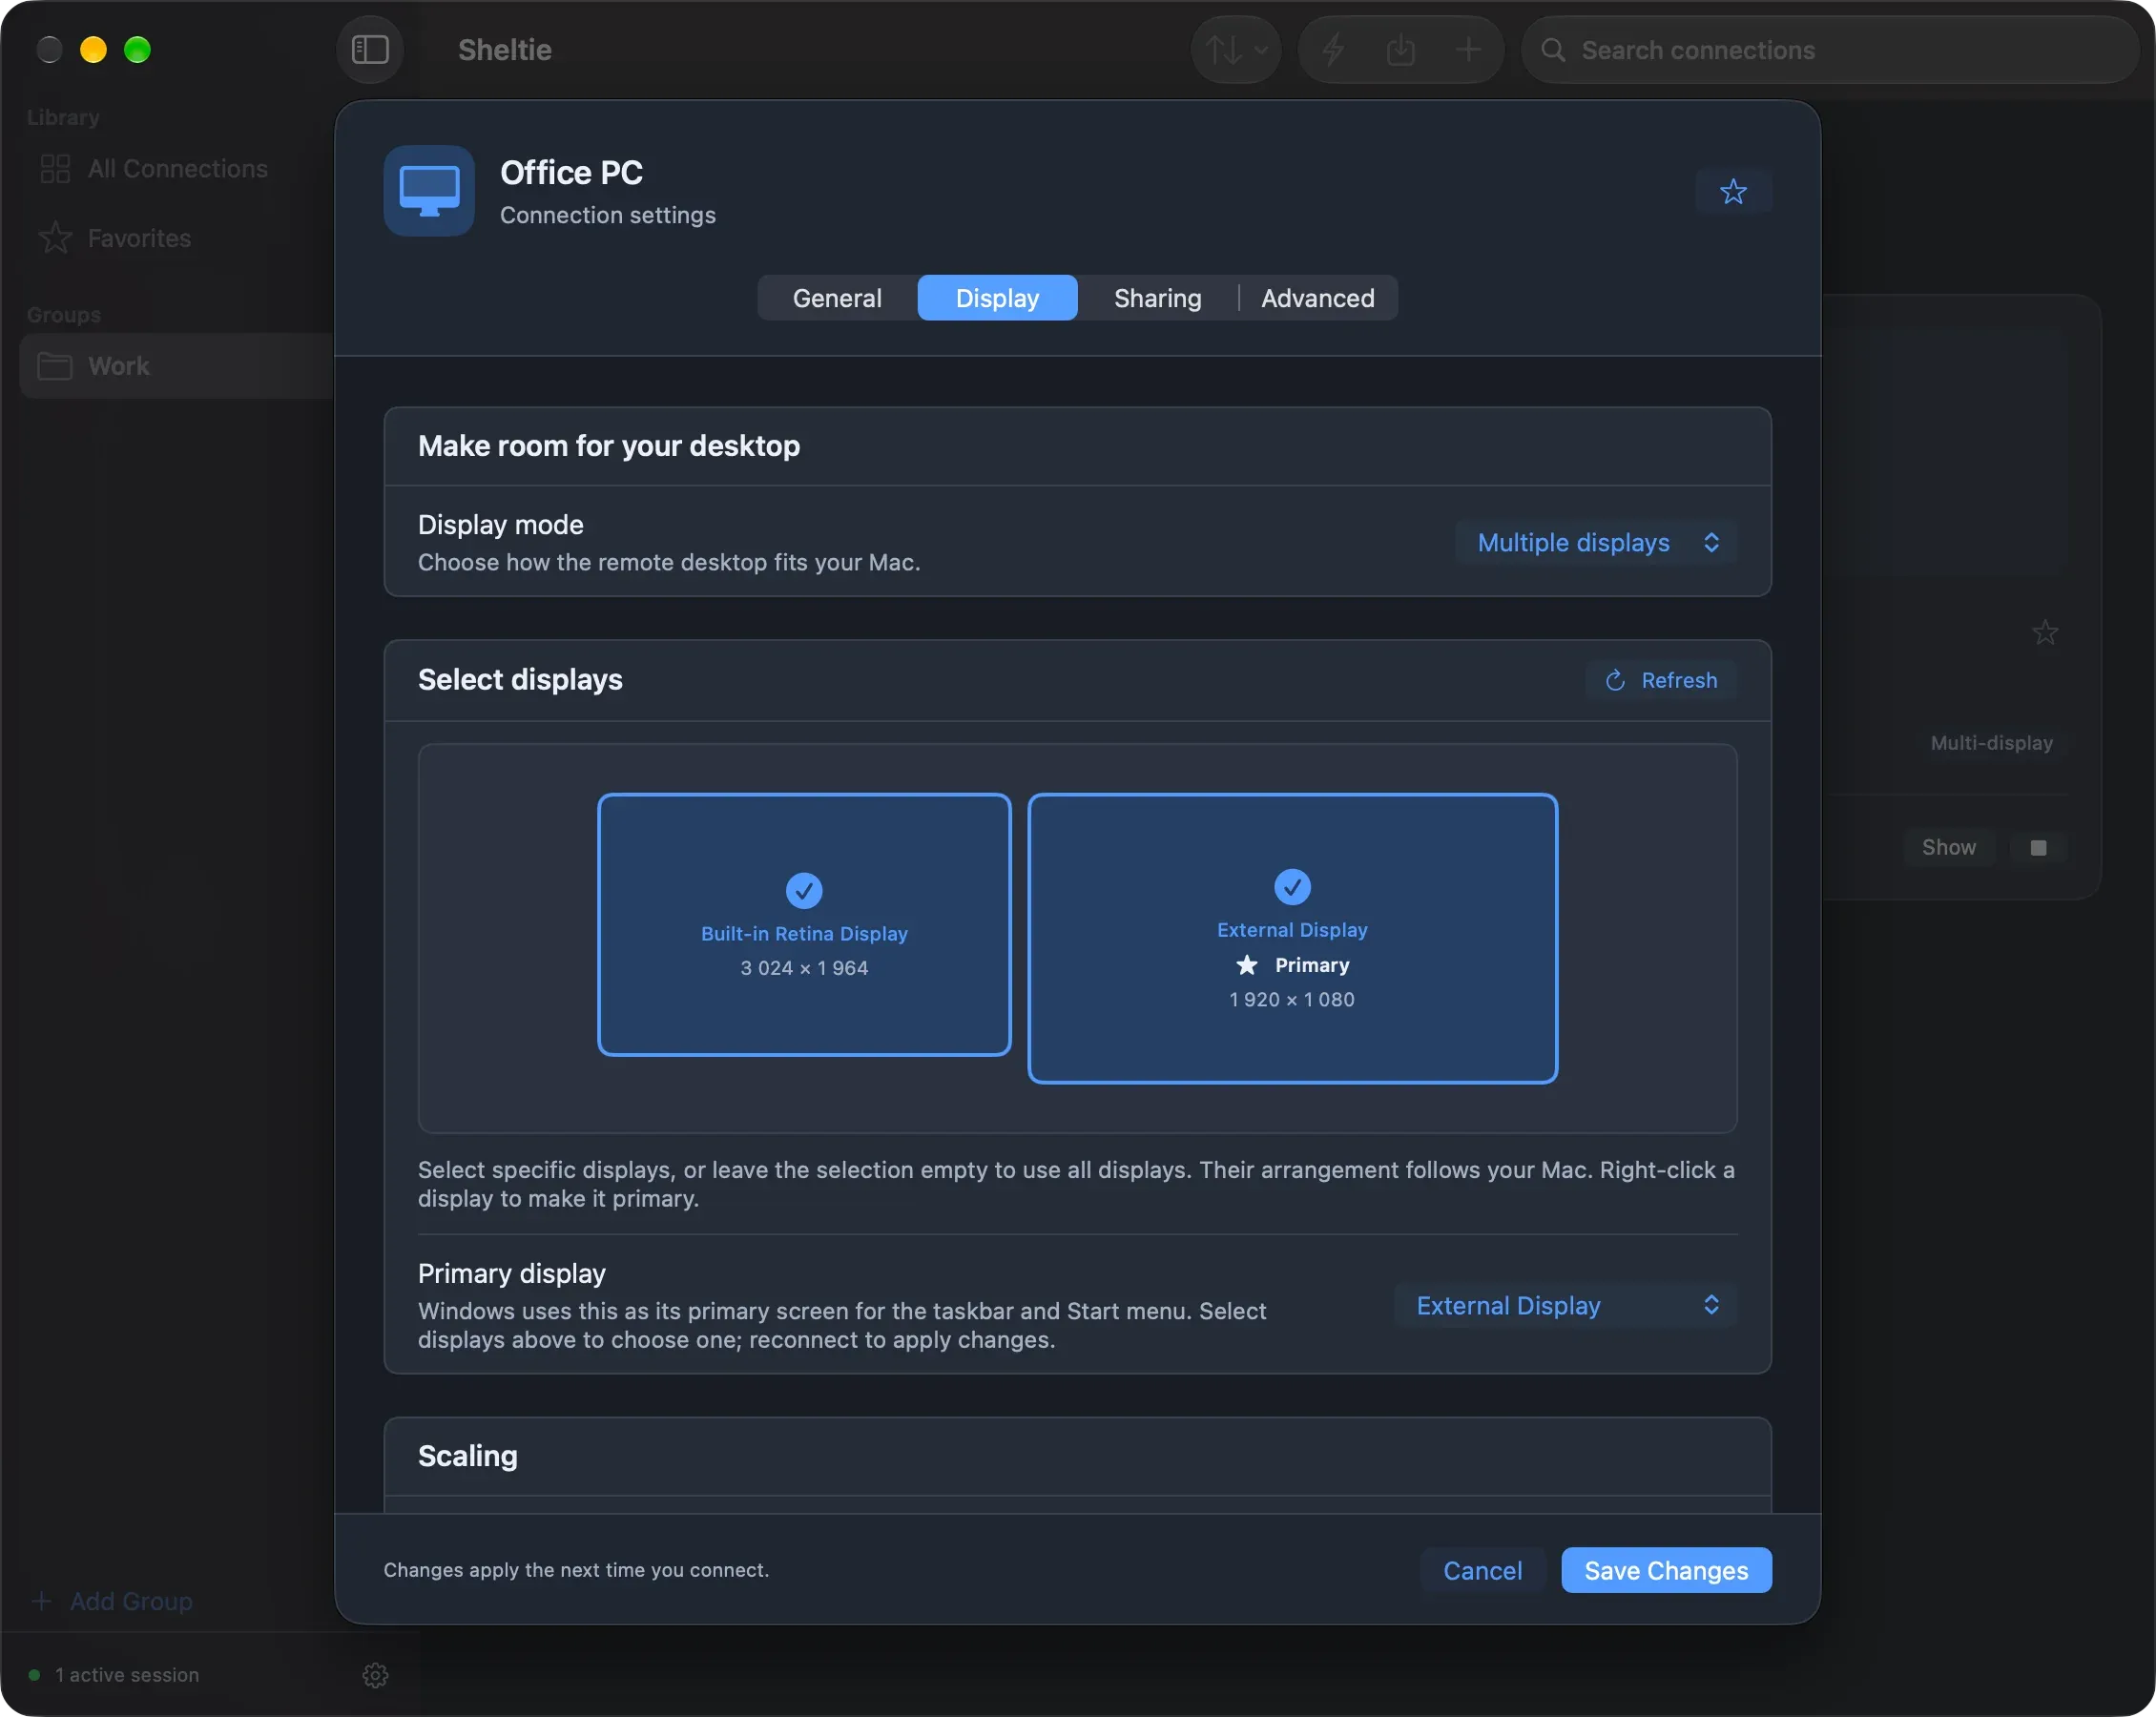Click the quick connect lightning icon
The height and width of the screenshot is (1717, 2156).
click(1333, 49)
